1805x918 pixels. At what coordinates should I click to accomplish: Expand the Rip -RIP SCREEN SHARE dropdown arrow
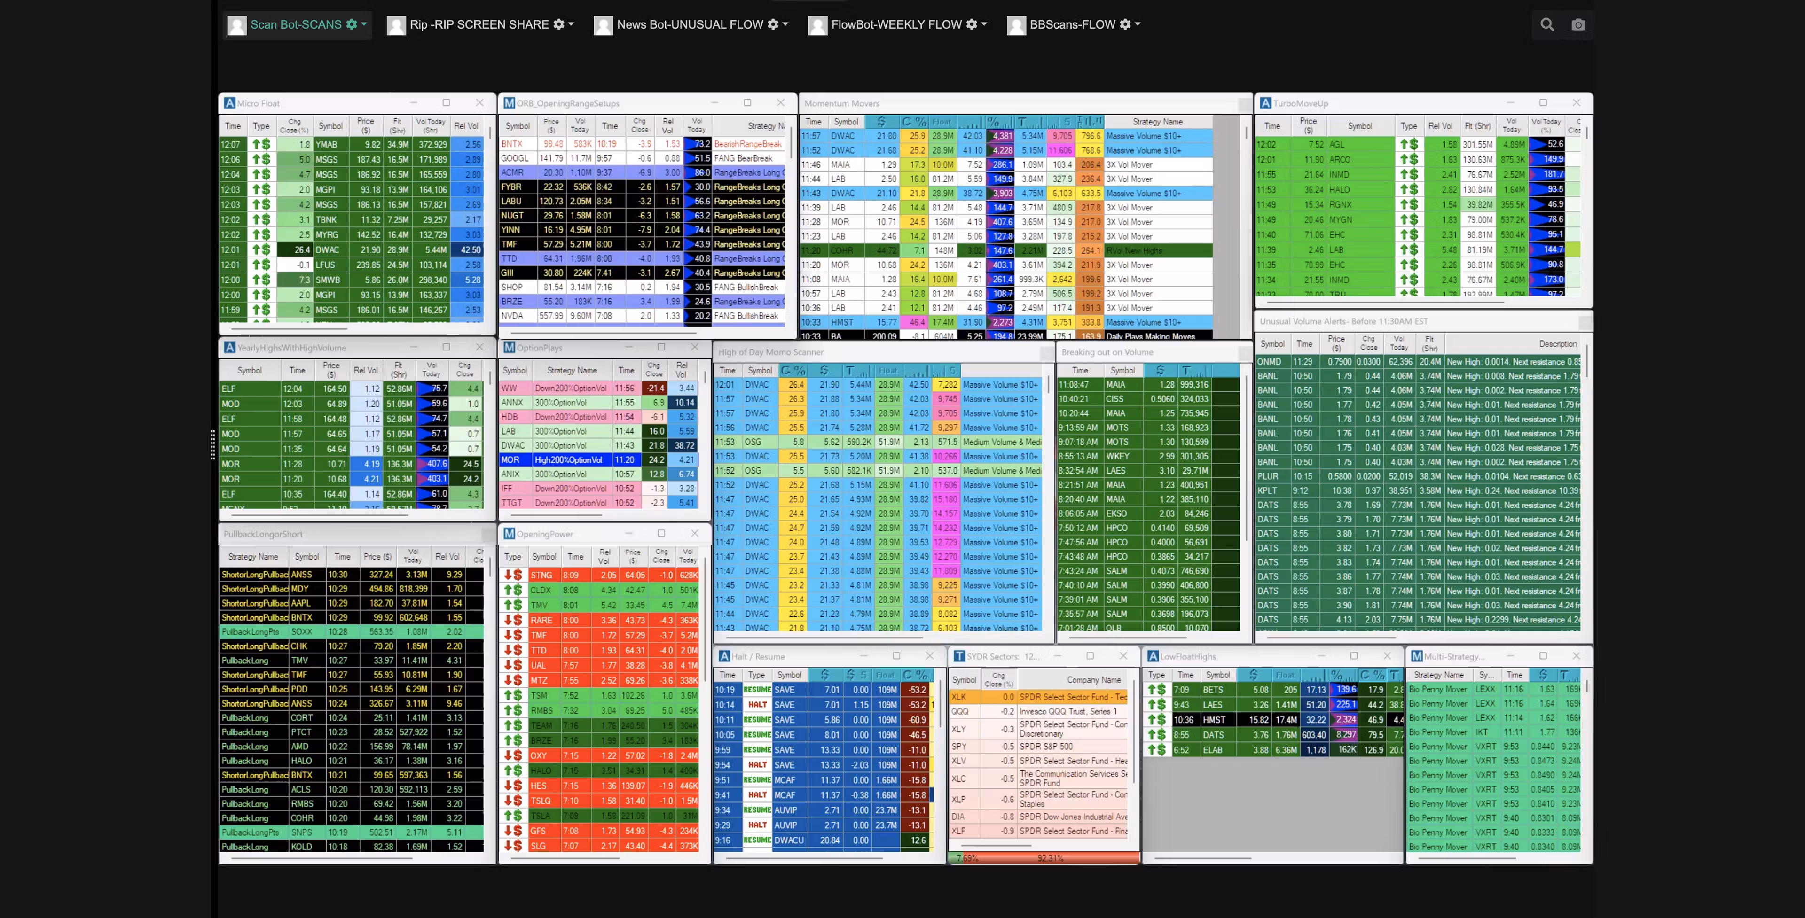tap(571, 24)
